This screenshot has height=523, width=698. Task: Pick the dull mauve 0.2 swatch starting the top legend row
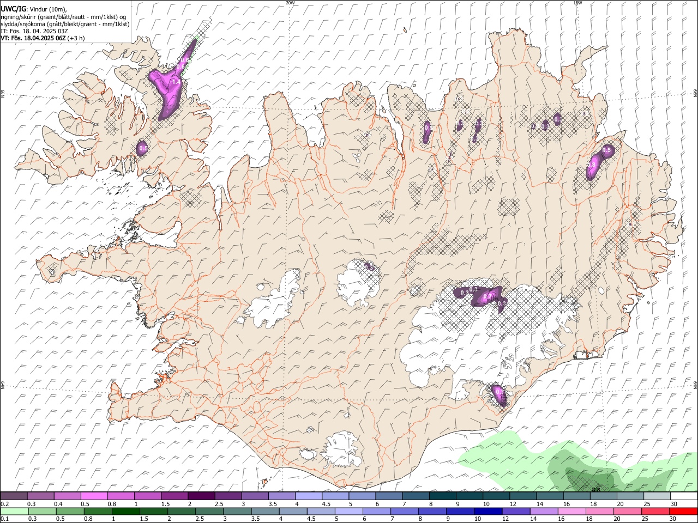pos(14,496)
